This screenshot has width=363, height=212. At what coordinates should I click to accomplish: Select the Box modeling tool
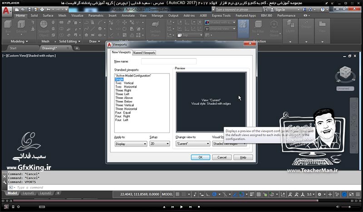8,27
